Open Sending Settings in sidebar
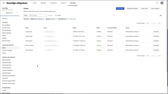Viewport: 168px width, 94px height. (7, 63)
